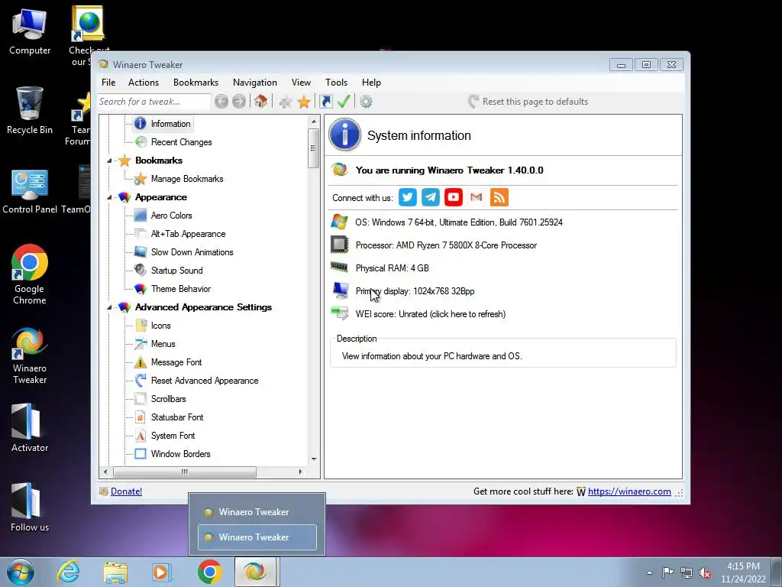Open the https://winaero.com link

(x=629, y=491)
